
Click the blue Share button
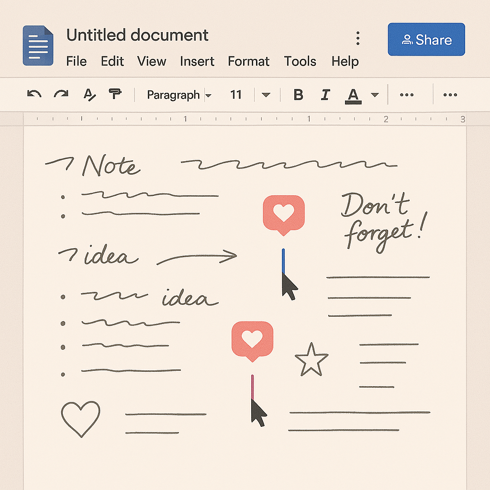pos(426,40)
